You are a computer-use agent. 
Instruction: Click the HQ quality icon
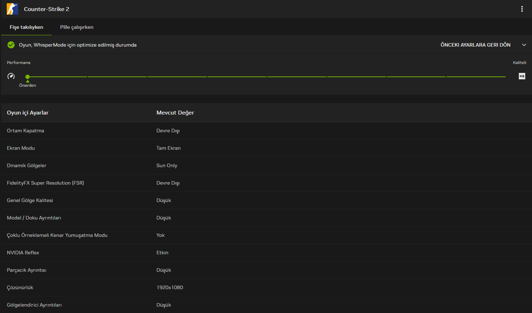(522, 76)
